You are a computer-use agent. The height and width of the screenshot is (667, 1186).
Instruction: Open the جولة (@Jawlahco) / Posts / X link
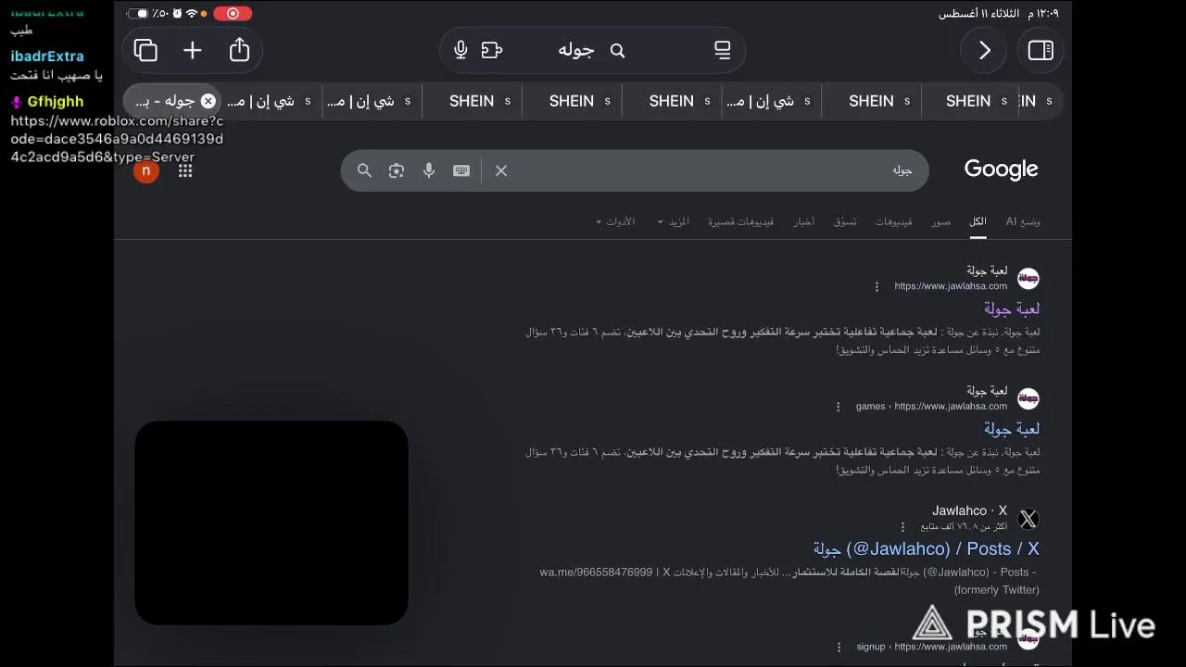(x=926, y=548)
